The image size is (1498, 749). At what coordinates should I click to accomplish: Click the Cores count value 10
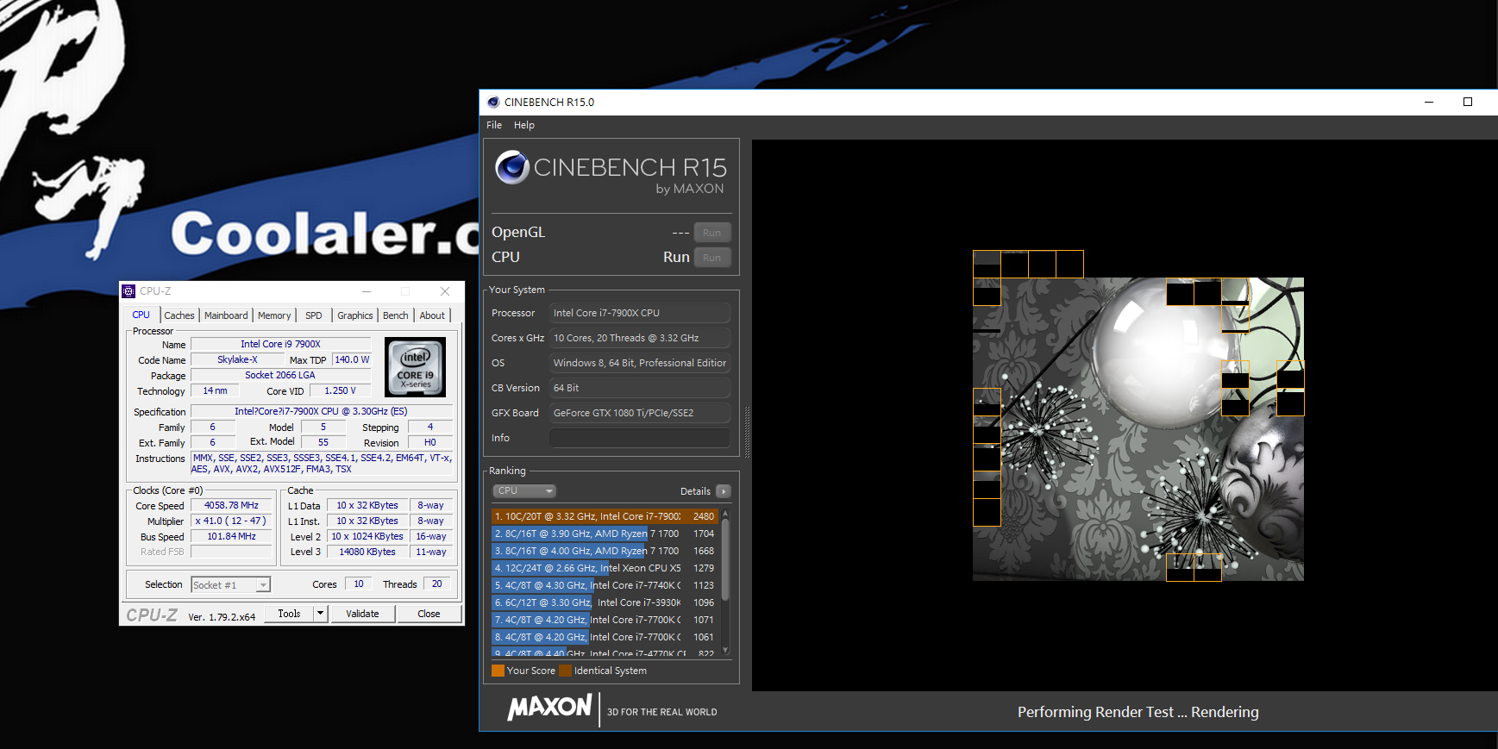[x=359, y=584]
